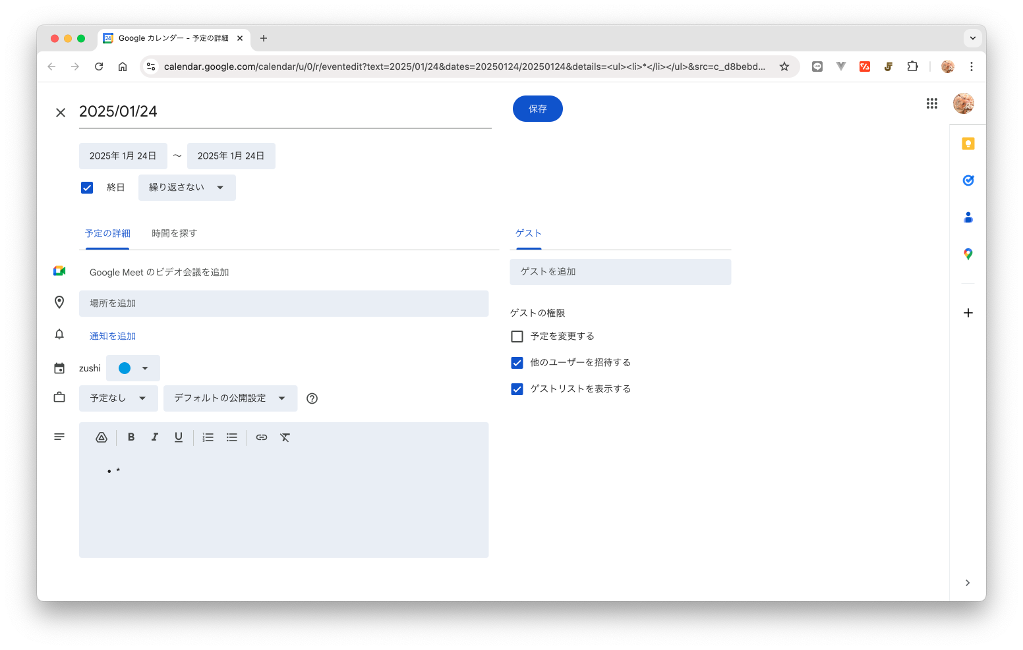The width and height of the screenshot is (1023, 650).
Task: Click the ゲストを追加 guest field
Action: (621, 272)
